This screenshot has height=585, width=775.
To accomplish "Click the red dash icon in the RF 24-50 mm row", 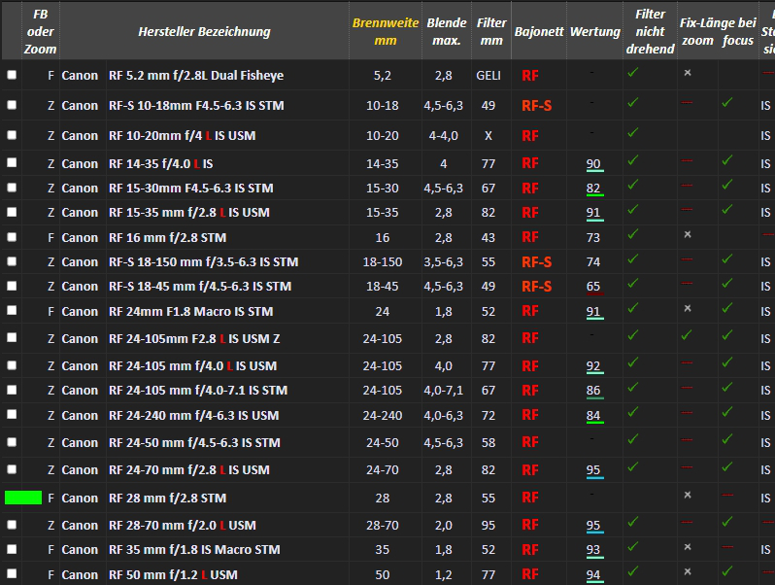I will [687, 439].
